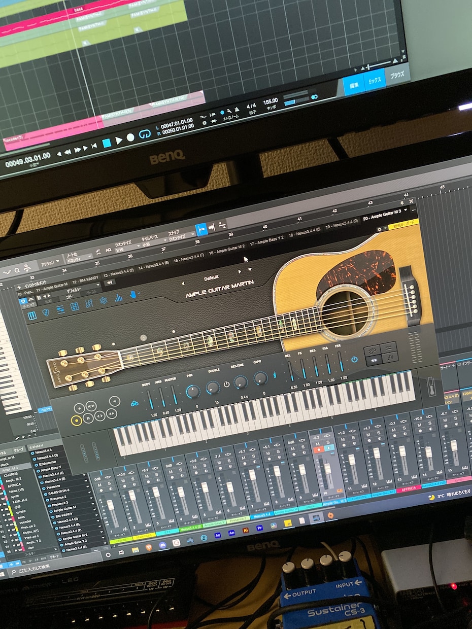Image resolution: width=472 pixels, height=629 pixels.
Task: Click the blue linked-circles icon left of BODY slider
Action: point(134,403)
